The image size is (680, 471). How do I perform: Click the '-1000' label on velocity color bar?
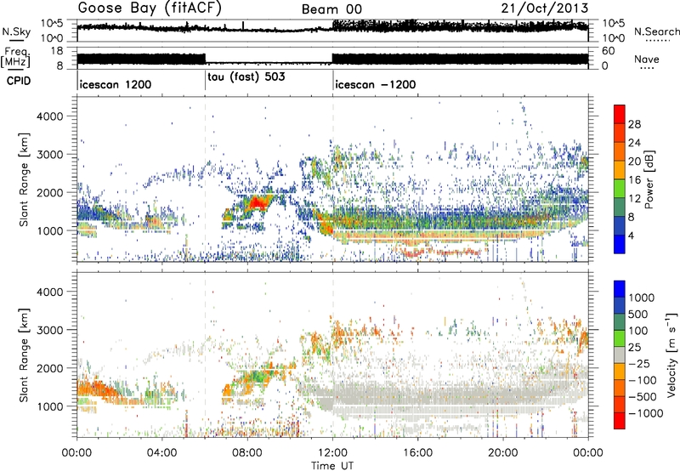click(x=646, y=413)
